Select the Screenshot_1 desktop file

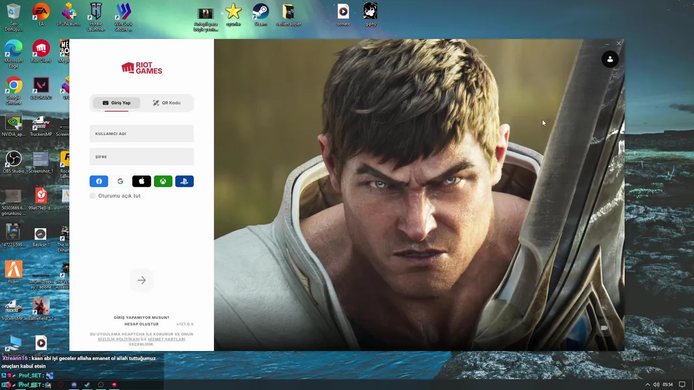[x=41, y=162]
